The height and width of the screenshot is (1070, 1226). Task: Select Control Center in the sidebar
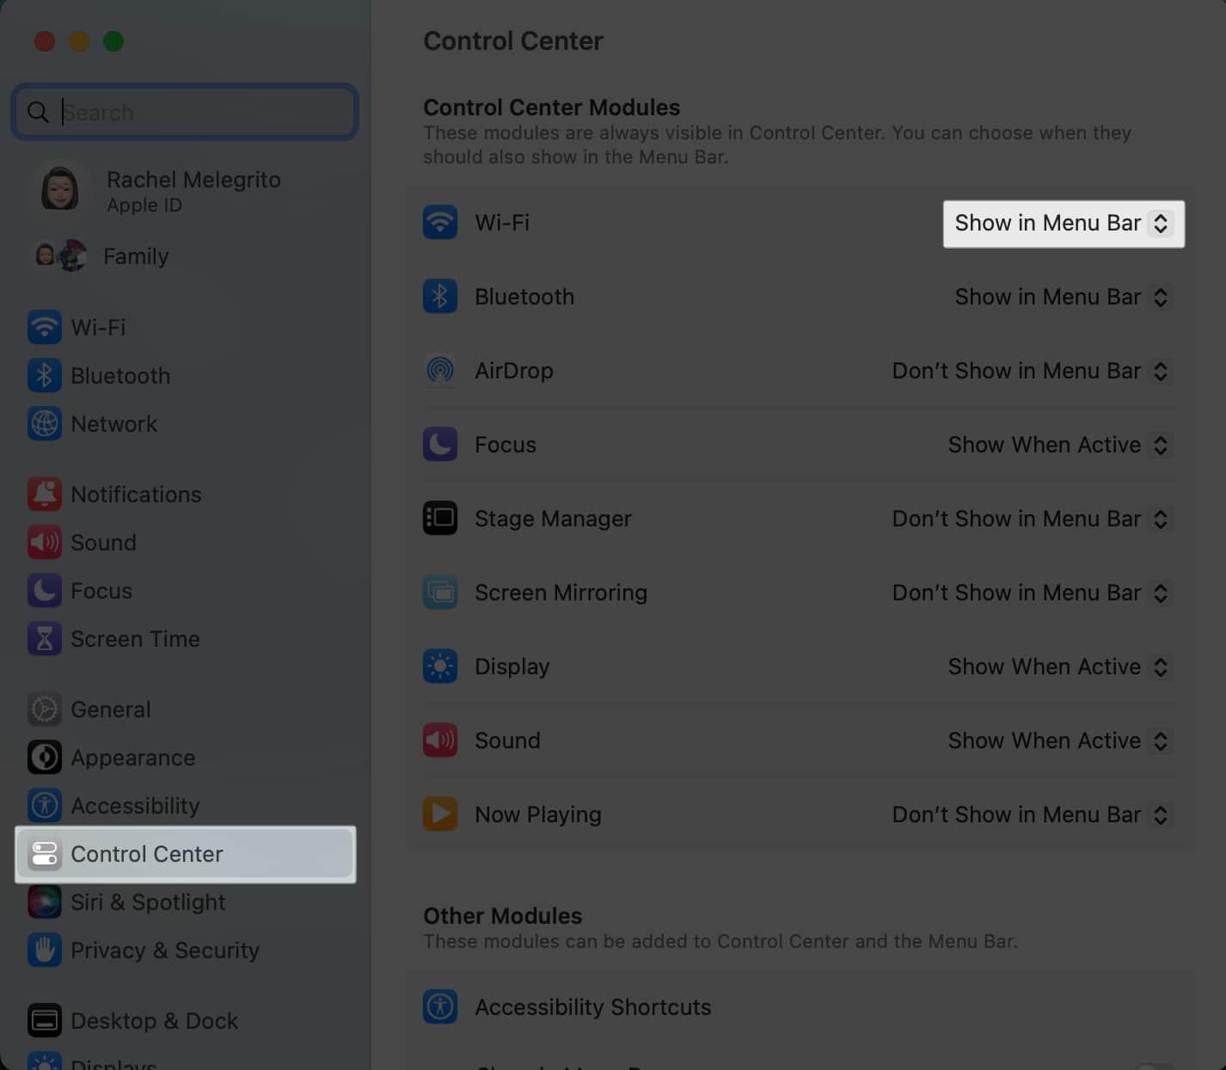(x=186, y=854)
